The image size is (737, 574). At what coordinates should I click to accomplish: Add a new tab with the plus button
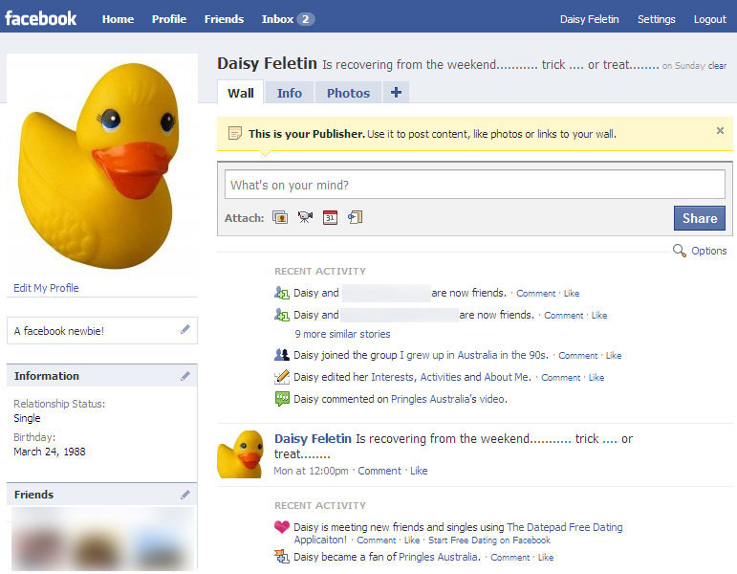[x=396, y=93]
